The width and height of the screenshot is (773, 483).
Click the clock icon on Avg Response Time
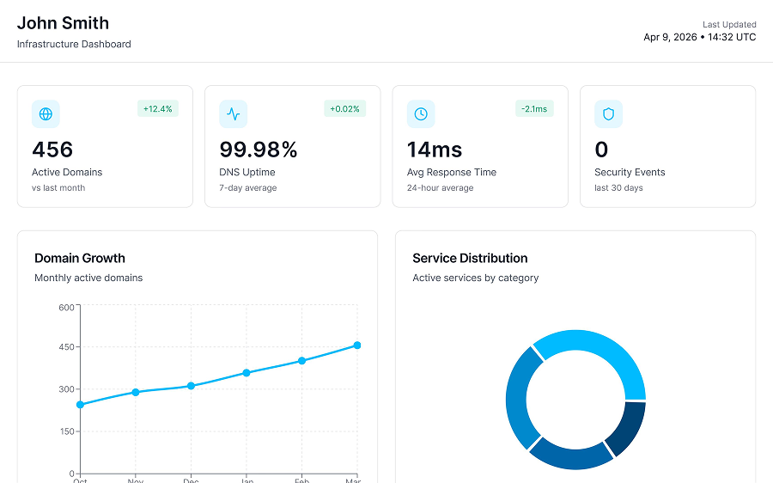pos(421,114)
